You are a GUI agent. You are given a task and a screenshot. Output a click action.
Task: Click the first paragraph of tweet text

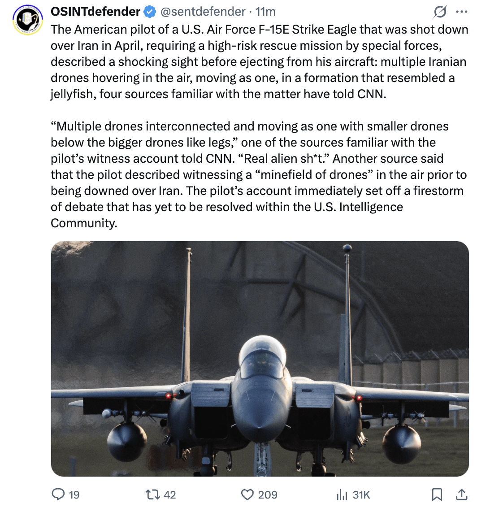(x=260, y=62)
